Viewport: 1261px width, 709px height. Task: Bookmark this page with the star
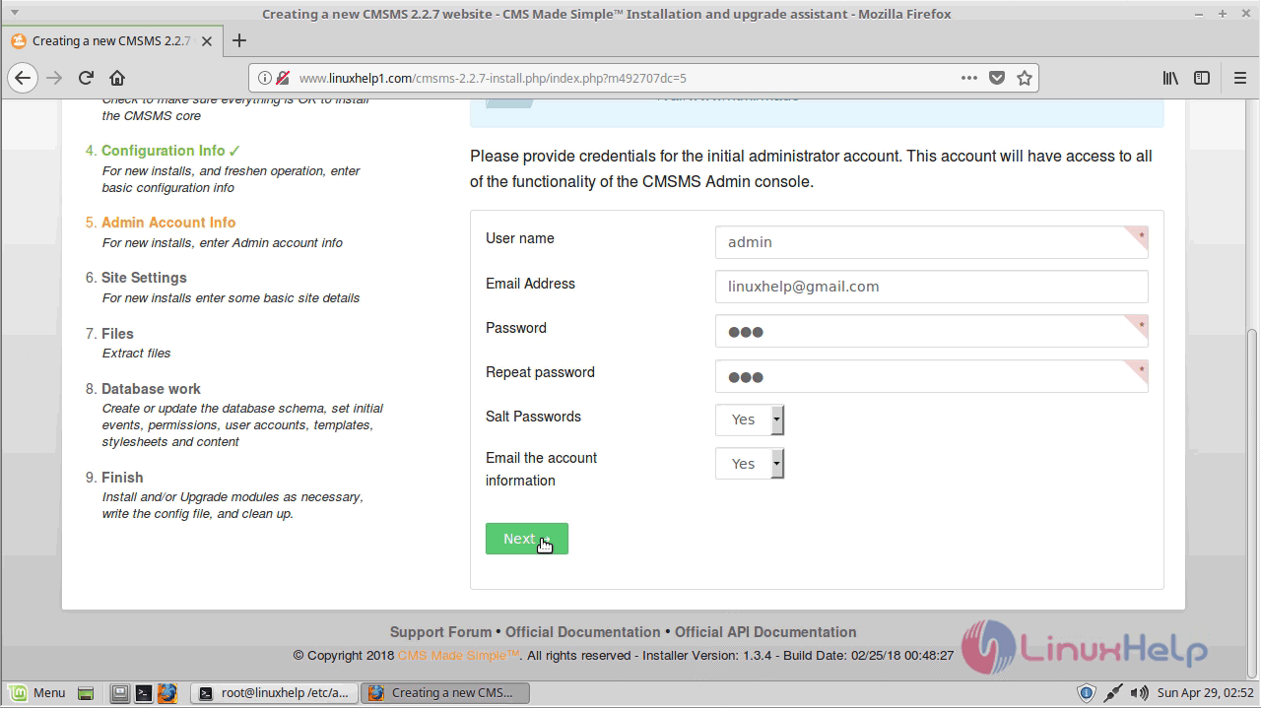click(x=1025, y=78)
